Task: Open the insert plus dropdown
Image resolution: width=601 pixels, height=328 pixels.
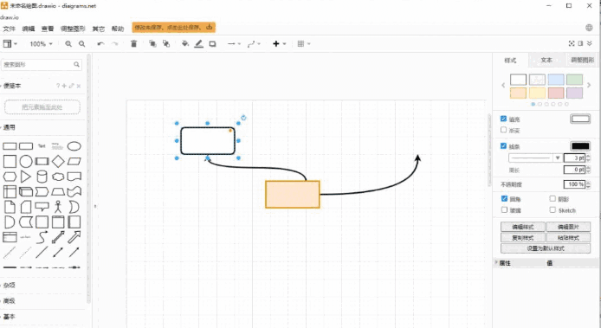Action: pyautogui.click(x=279, y=43)
